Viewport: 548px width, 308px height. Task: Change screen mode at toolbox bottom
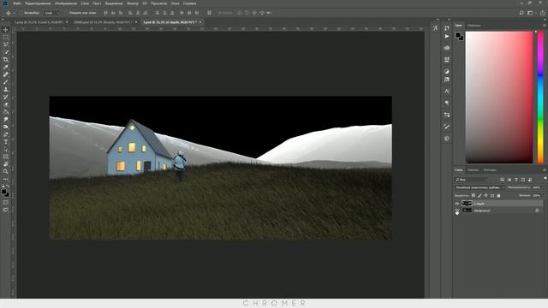[6, 210]
